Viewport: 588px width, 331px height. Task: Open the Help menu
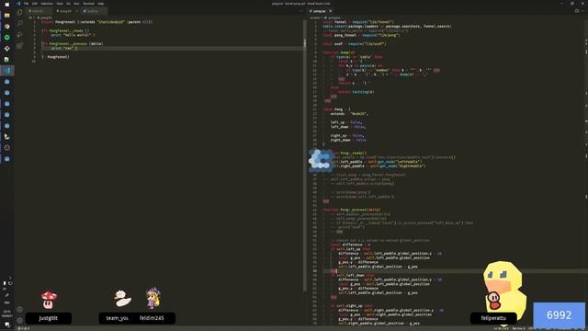100,4
